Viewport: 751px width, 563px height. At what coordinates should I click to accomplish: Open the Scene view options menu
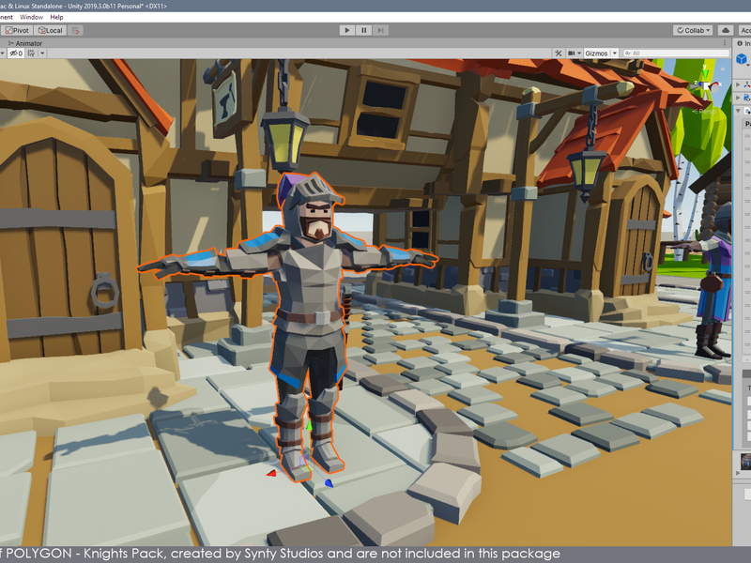point(725,43)
